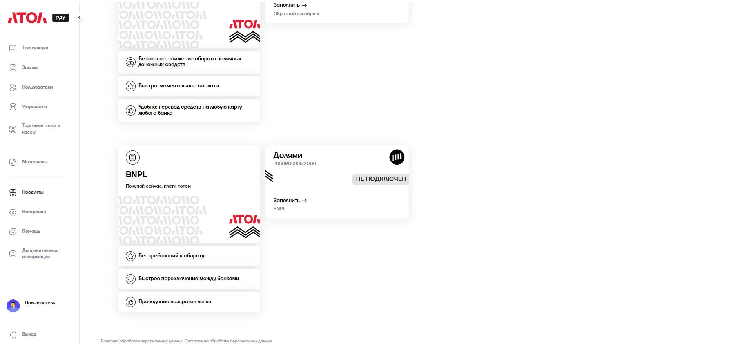Click the BNPL heading
738x344 pixels.
(x=136, y=174)
